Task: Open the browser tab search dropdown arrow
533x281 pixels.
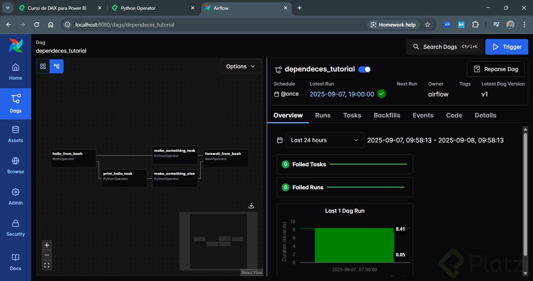Action: 7,8
